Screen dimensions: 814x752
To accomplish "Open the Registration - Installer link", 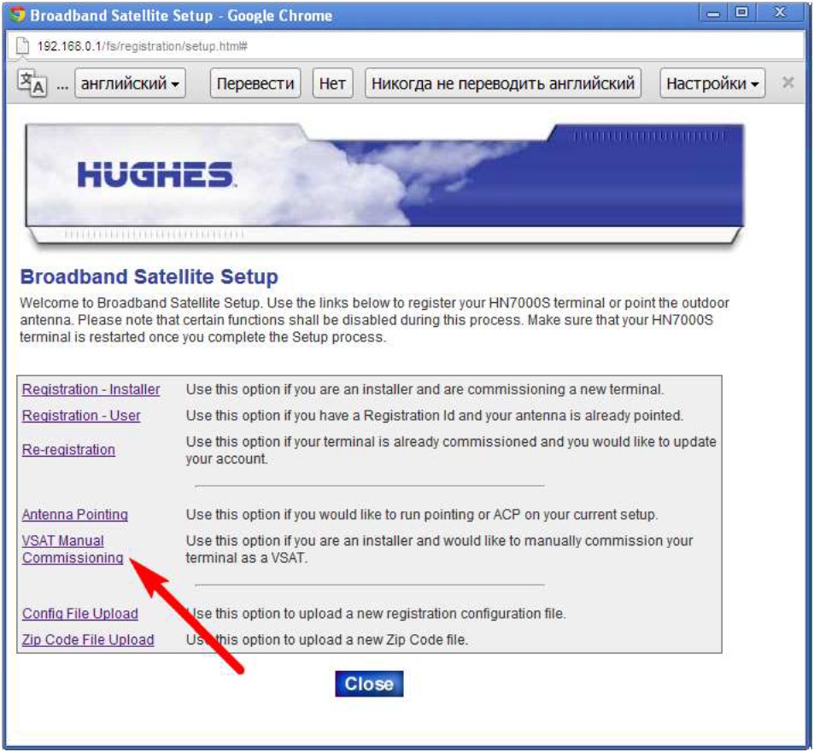I will pos(91,389).
